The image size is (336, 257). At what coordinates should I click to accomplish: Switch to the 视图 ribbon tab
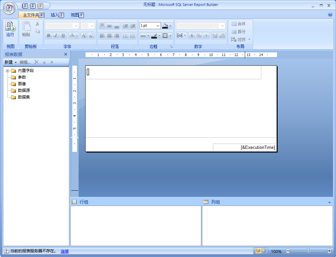[77, 15]
